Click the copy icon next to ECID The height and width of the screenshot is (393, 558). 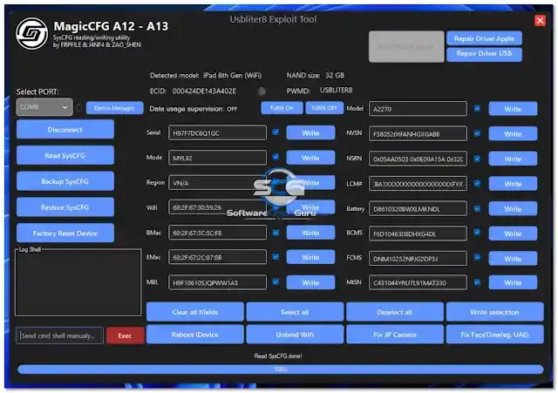tap(262, 91)
